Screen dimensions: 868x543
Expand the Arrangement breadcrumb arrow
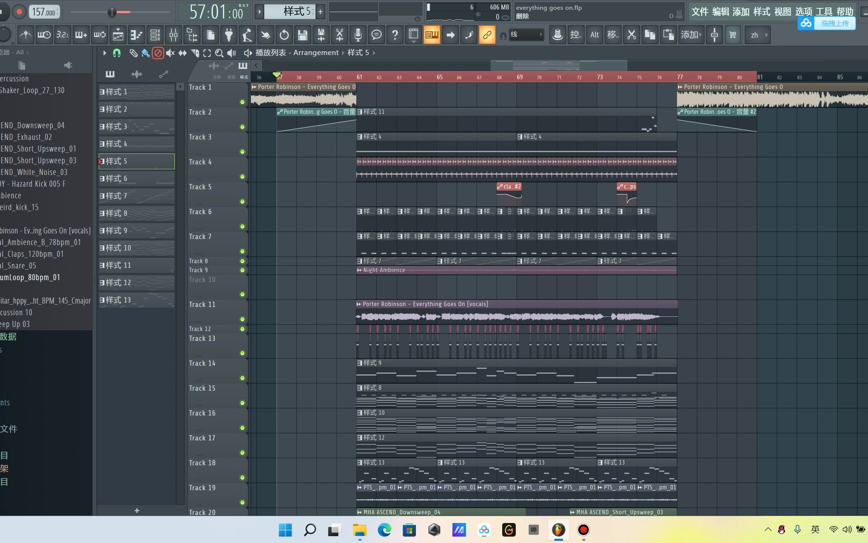[x=343, y=53]
